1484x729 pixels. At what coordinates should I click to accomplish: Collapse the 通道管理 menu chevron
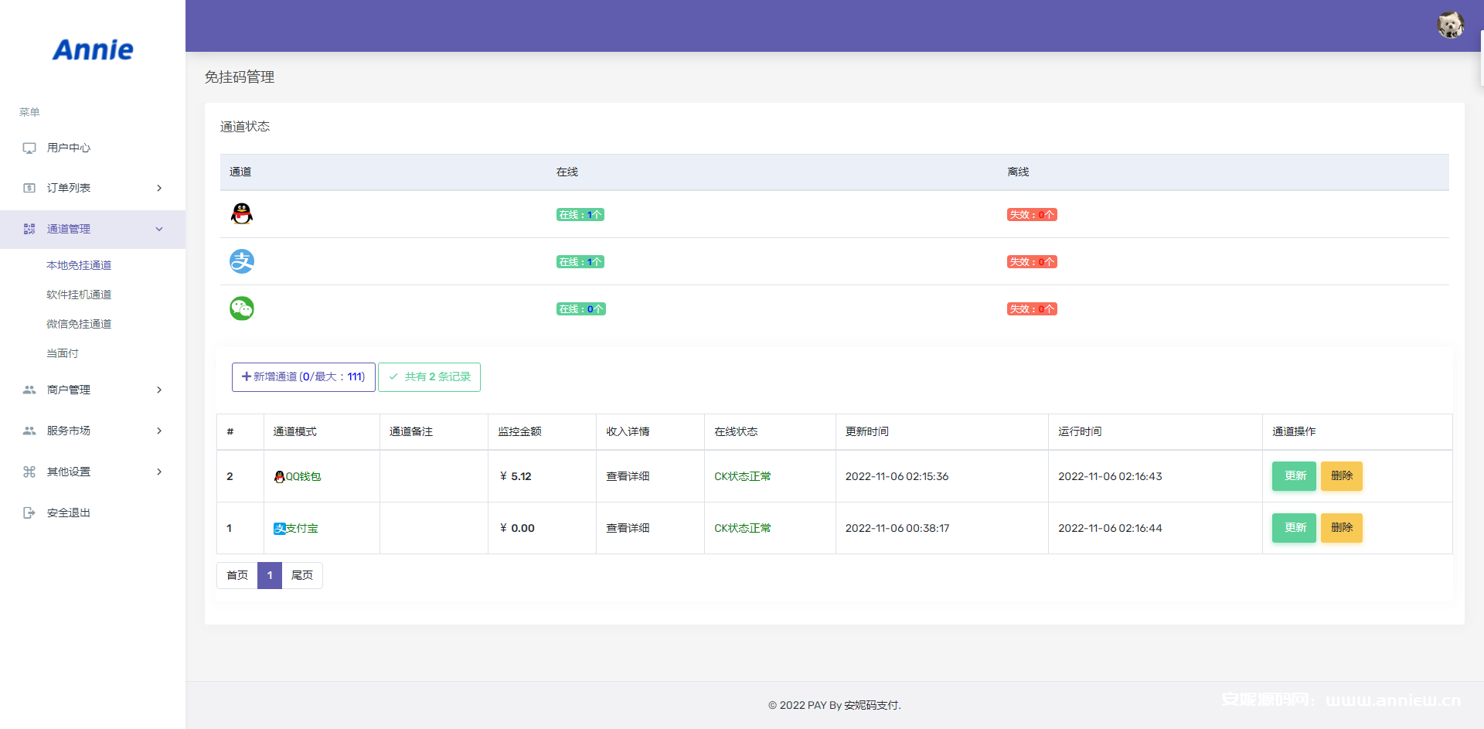(159, 229)
